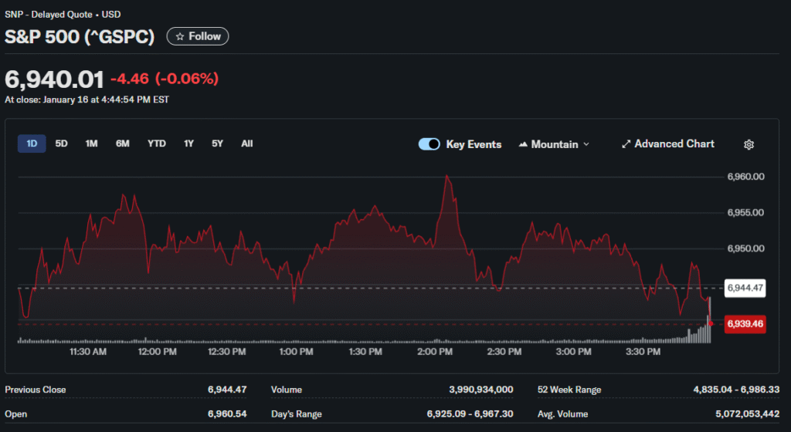Open the Advanced Chart link

(674, 144)
